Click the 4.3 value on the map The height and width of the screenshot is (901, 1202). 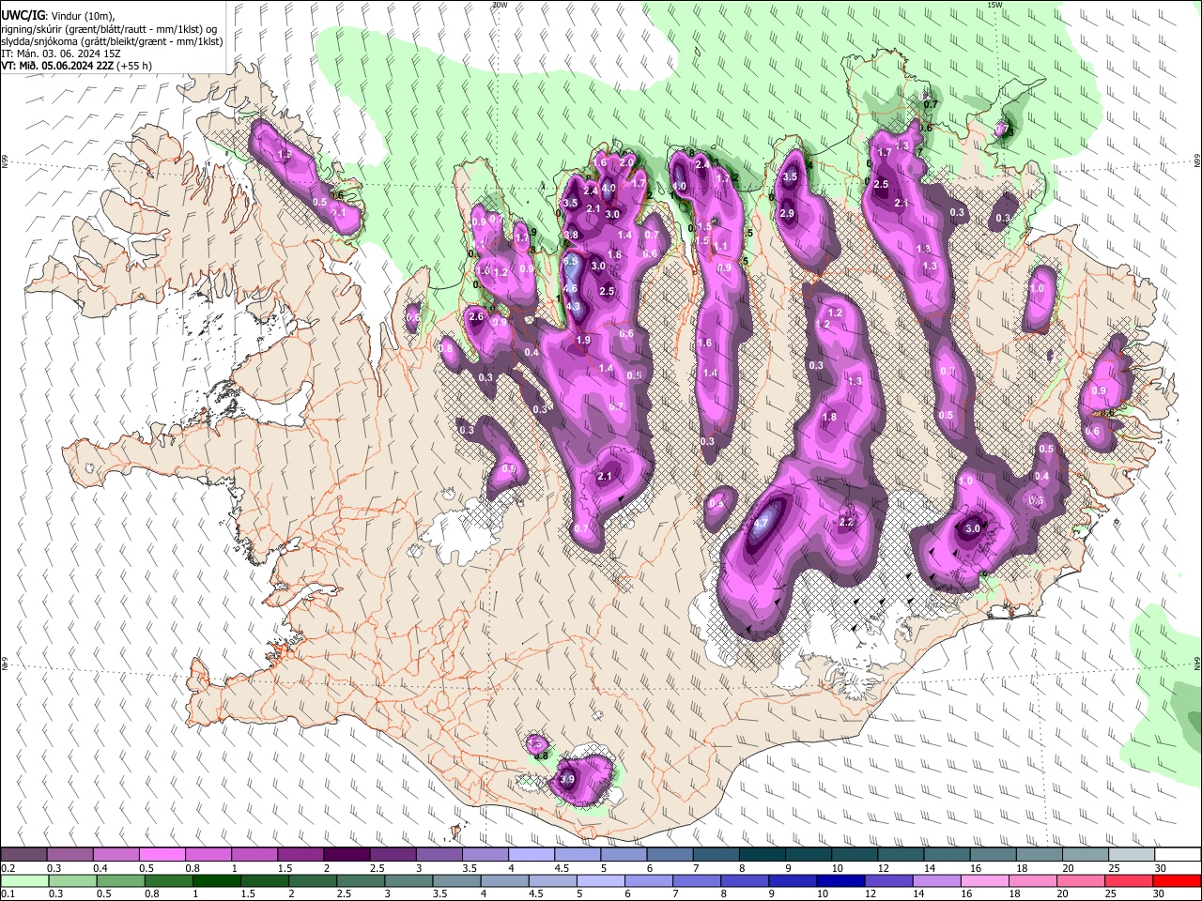(575, 306)
